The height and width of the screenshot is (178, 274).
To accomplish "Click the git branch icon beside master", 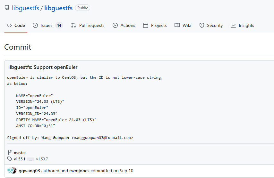I will pyautogui.click(x=9, y=153).
